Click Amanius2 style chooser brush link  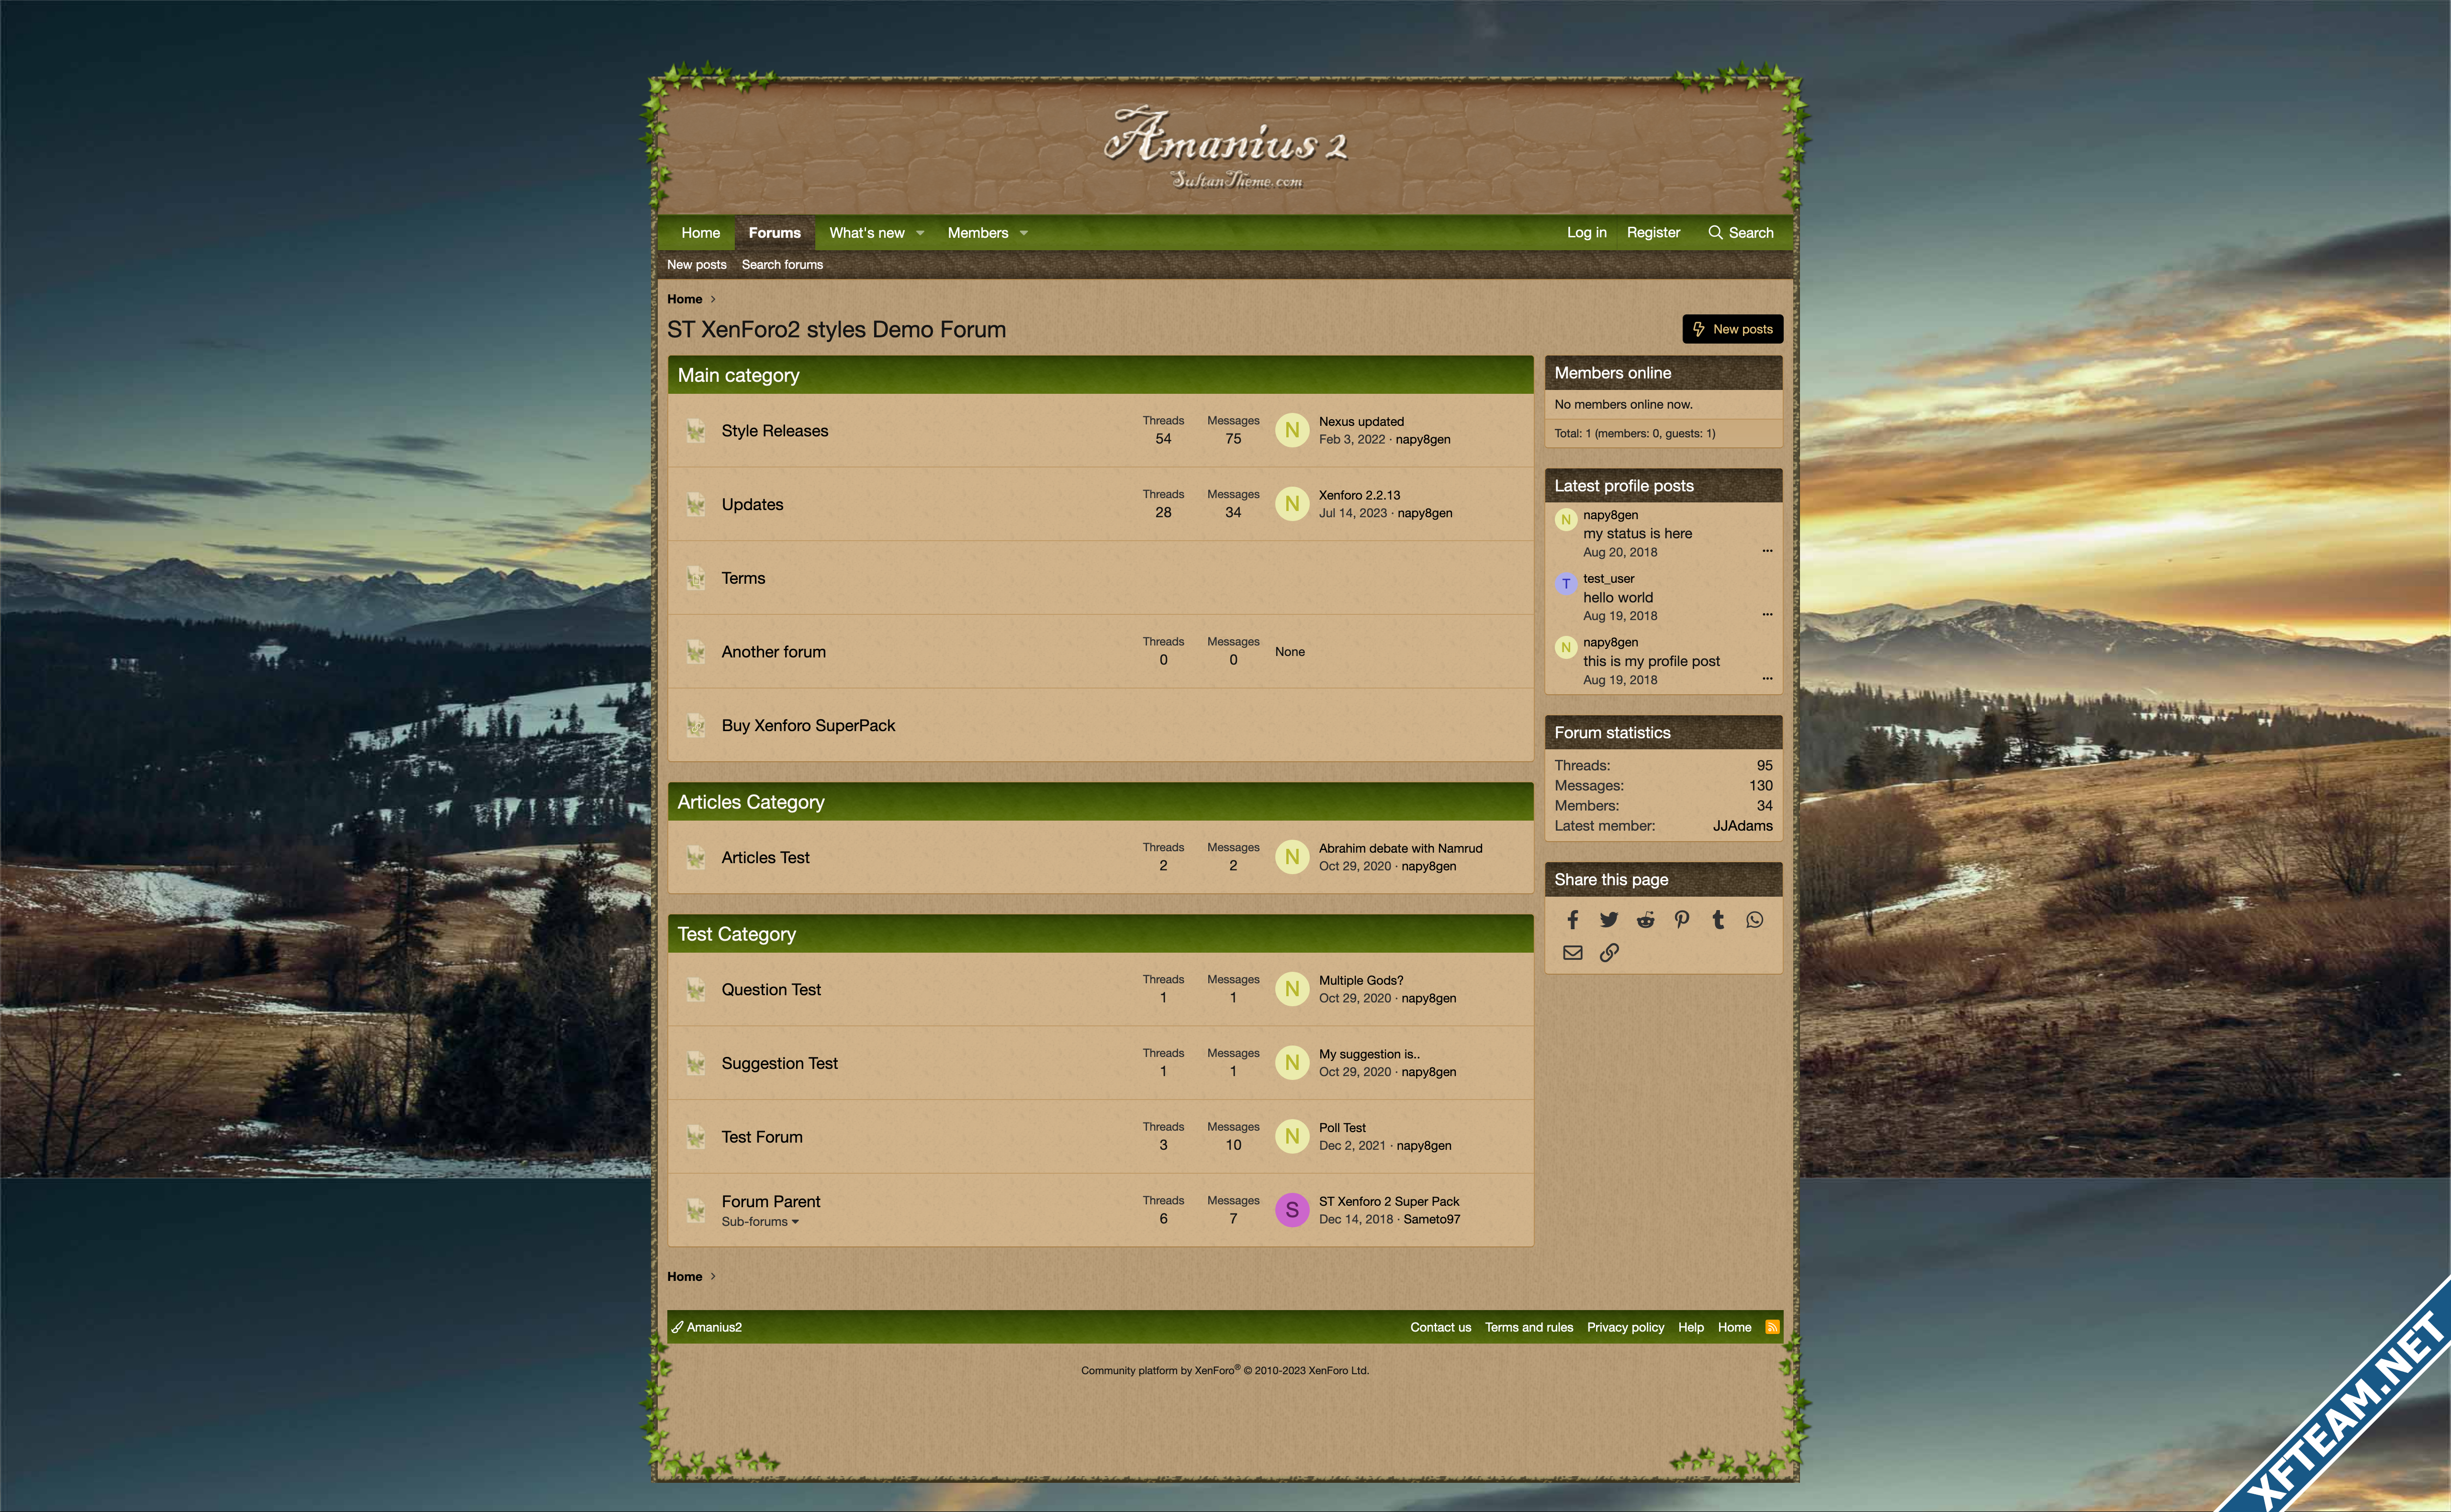tap(706, 1327)
